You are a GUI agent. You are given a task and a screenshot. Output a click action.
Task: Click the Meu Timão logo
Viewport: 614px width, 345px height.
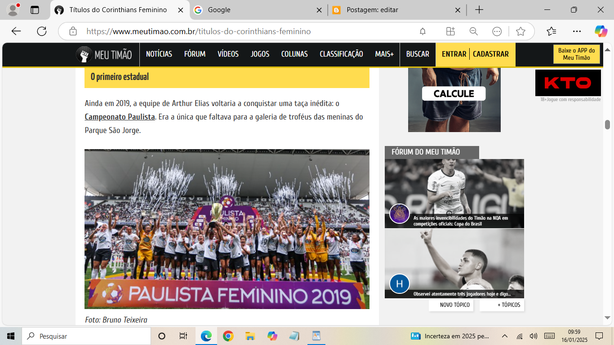click(x=104, y=54)
